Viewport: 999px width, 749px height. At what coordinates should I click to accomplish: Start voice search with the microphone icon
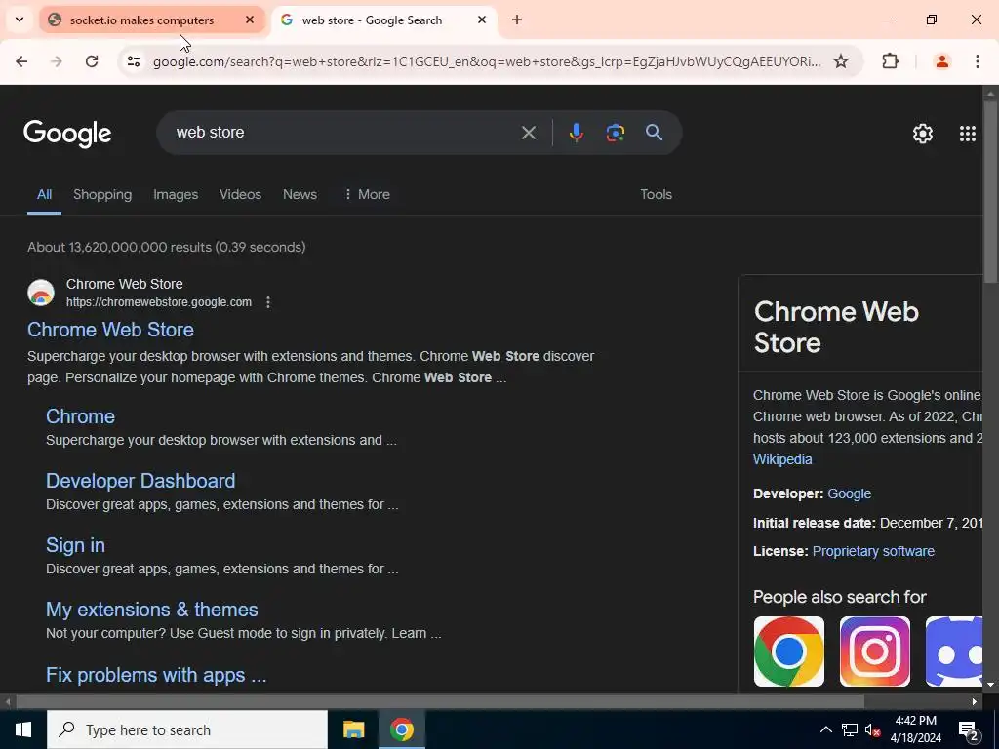(x=576, y=133)
